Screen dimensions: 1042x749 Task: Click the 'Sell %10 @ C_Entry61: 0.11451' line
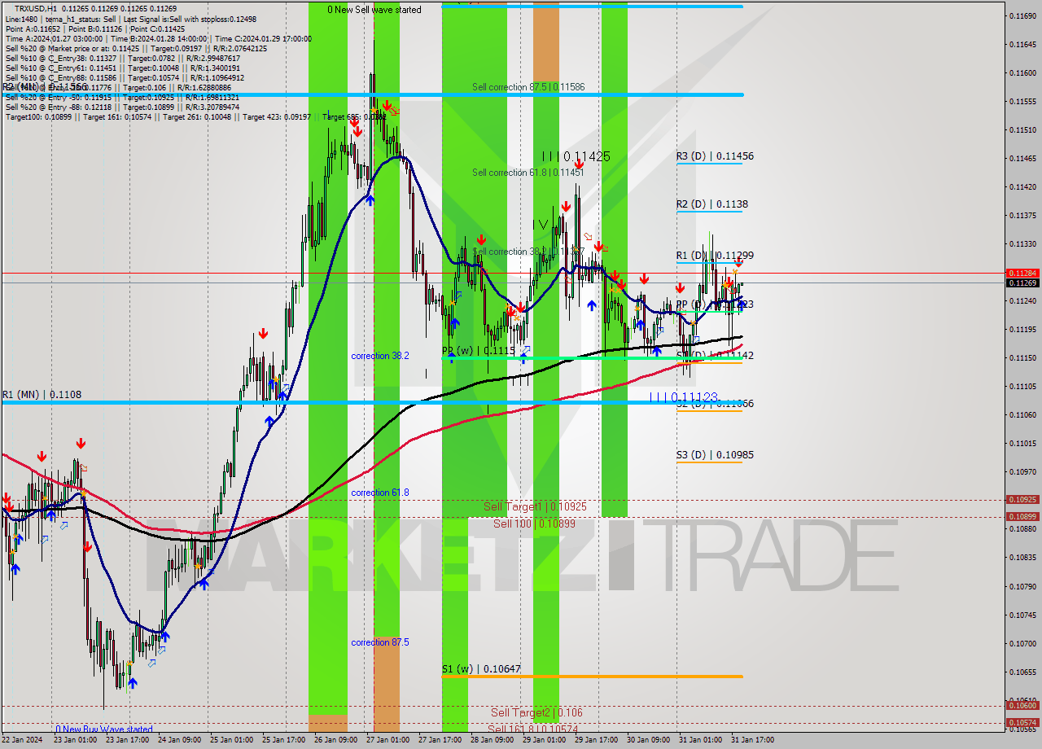123,68
